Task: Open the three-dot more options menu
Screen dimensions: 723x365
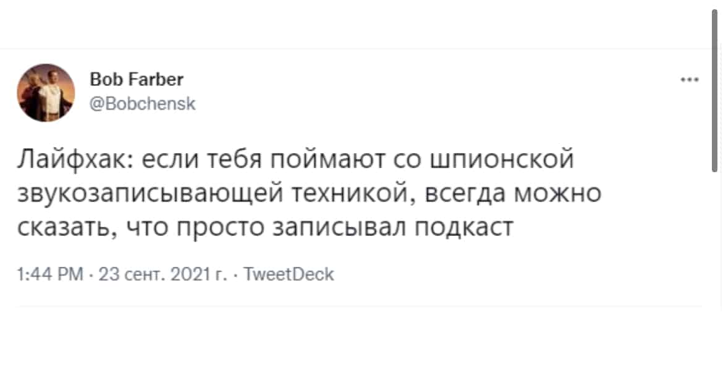Action: [690, 80]
